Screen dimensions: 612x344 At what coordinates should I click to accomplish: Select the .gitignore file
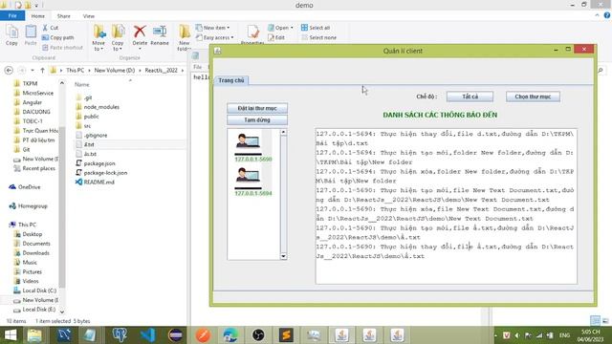click(96, 135)
